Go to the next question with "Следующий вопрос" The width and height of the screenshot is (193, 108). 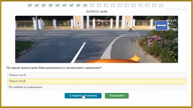83,96
